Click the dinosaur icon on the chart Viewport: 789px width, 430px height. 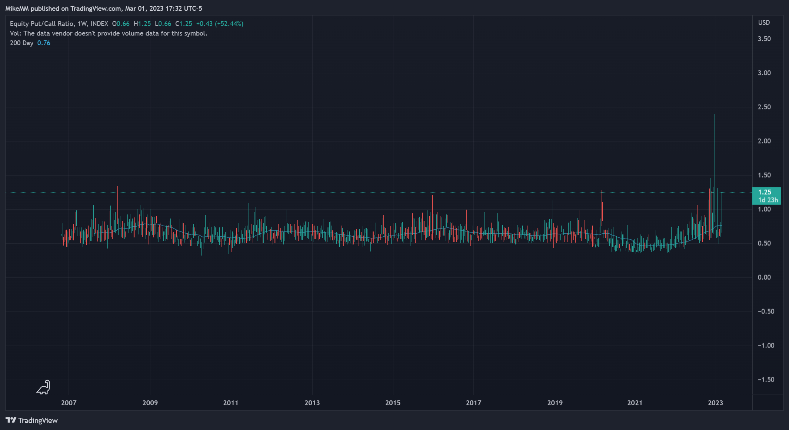[x=43, y=387]
